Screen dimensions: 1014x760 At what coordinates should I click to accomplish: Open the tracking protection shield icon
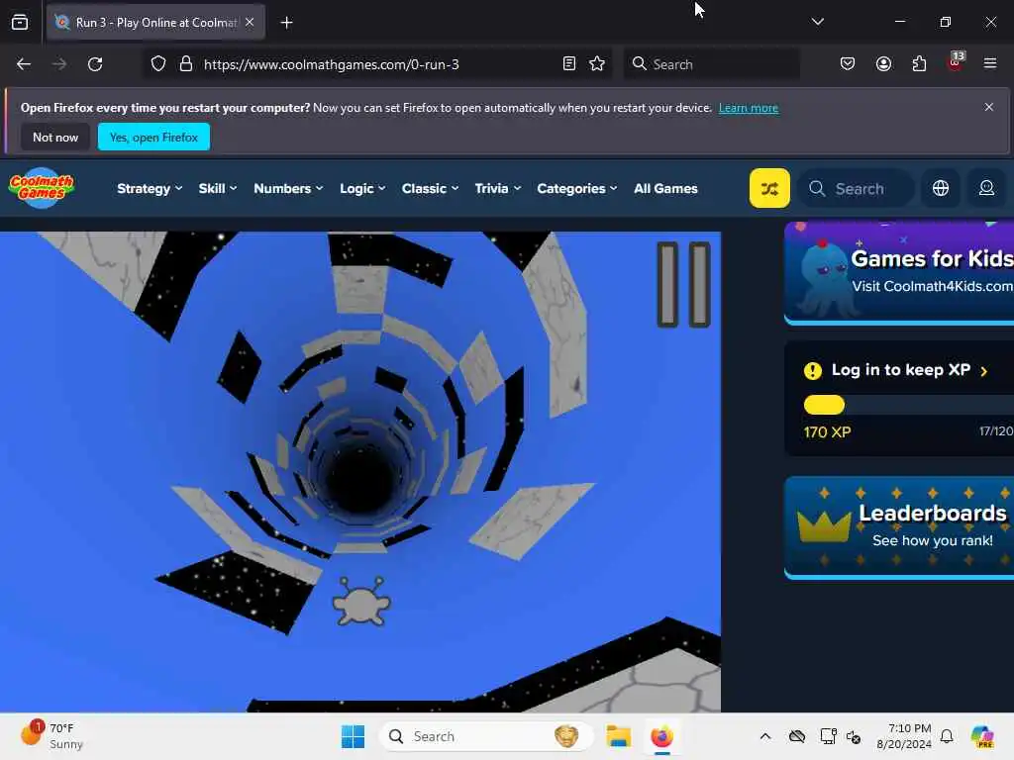click(158, 64)
